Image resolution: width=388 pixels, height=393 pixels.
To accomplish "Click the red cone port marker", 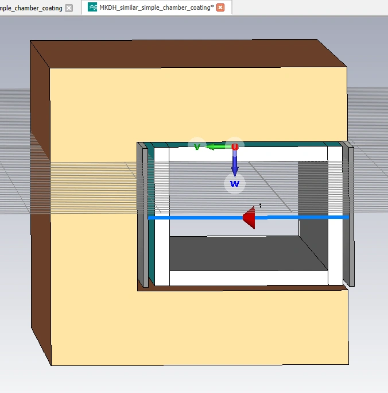I will pyautogui.click(x=249, y=218).
